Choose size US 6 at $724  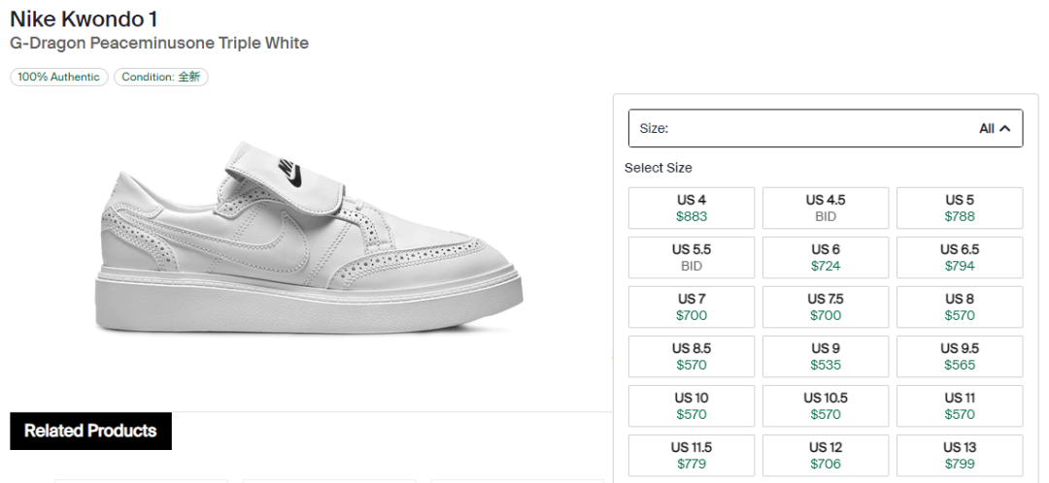click(x=825, y=257)
